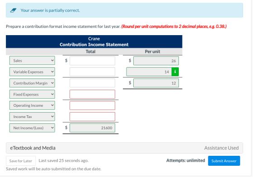Click the 'Contribution Income Statement' title
Image resolution: width=253 pixels, height=177 pixels.
point(94,45)
